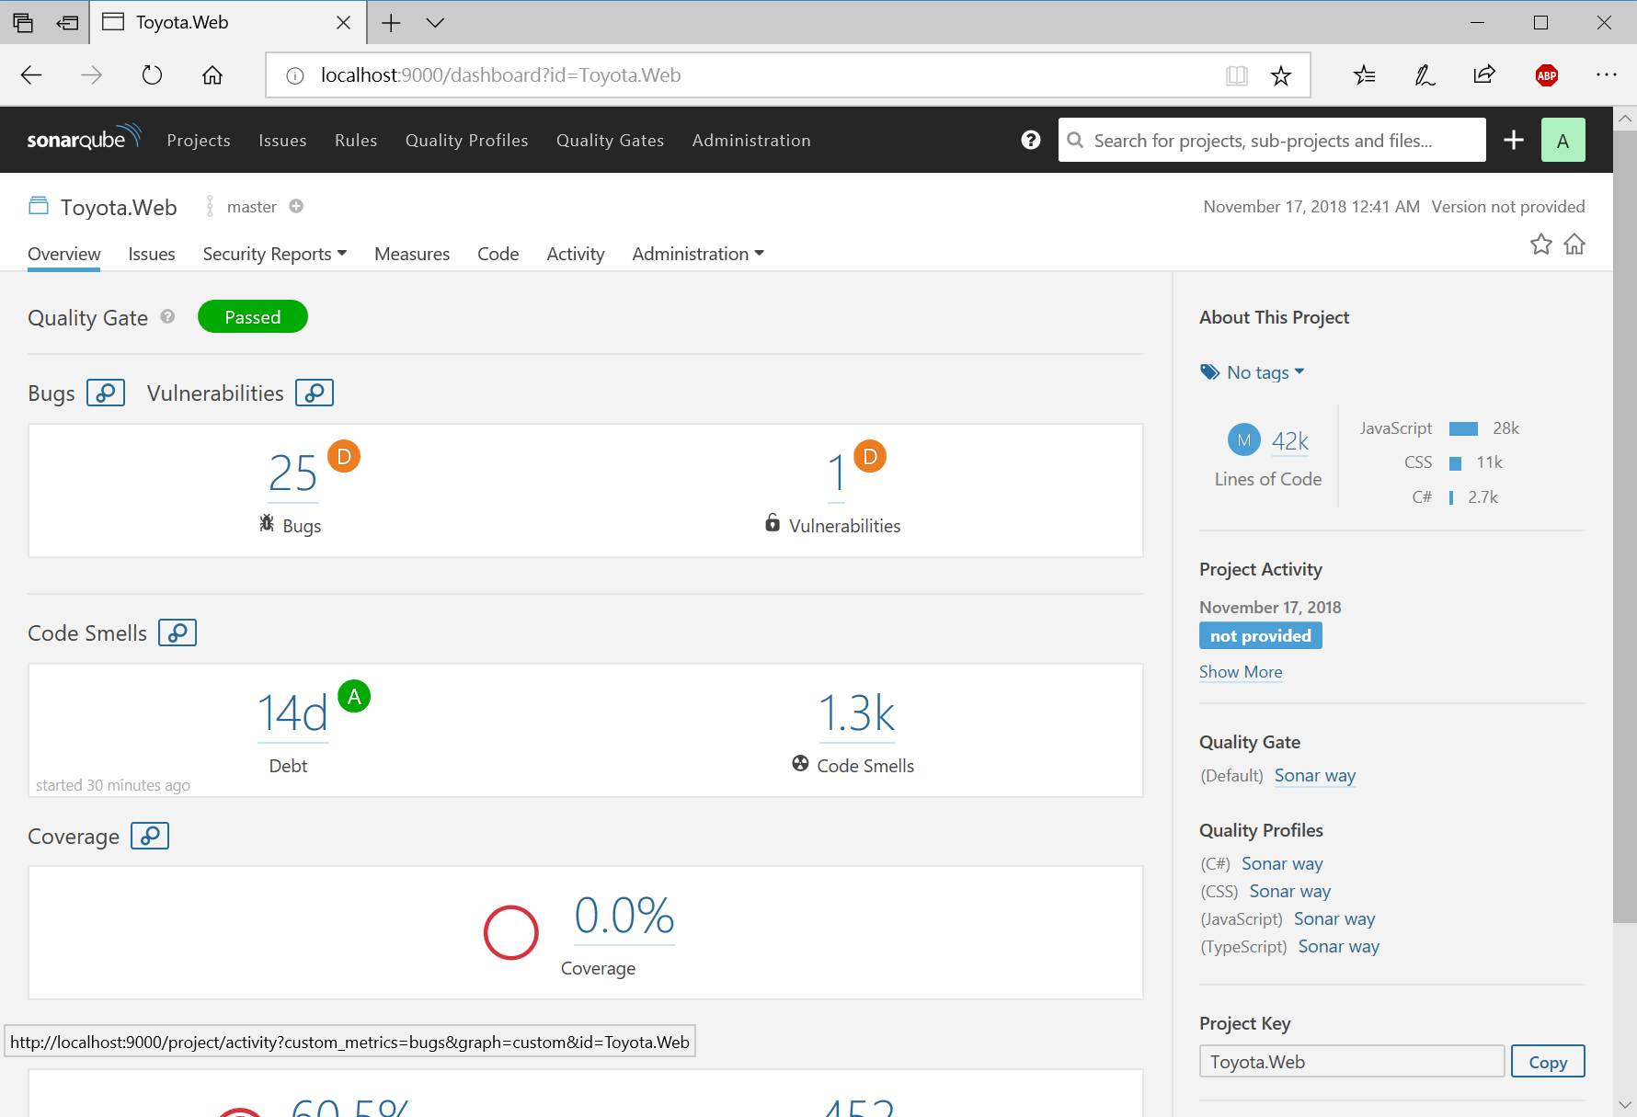Viewport: 1637px width, 1117px height.
Task: Switch to the Activity tab
Action: pos(576,254)
